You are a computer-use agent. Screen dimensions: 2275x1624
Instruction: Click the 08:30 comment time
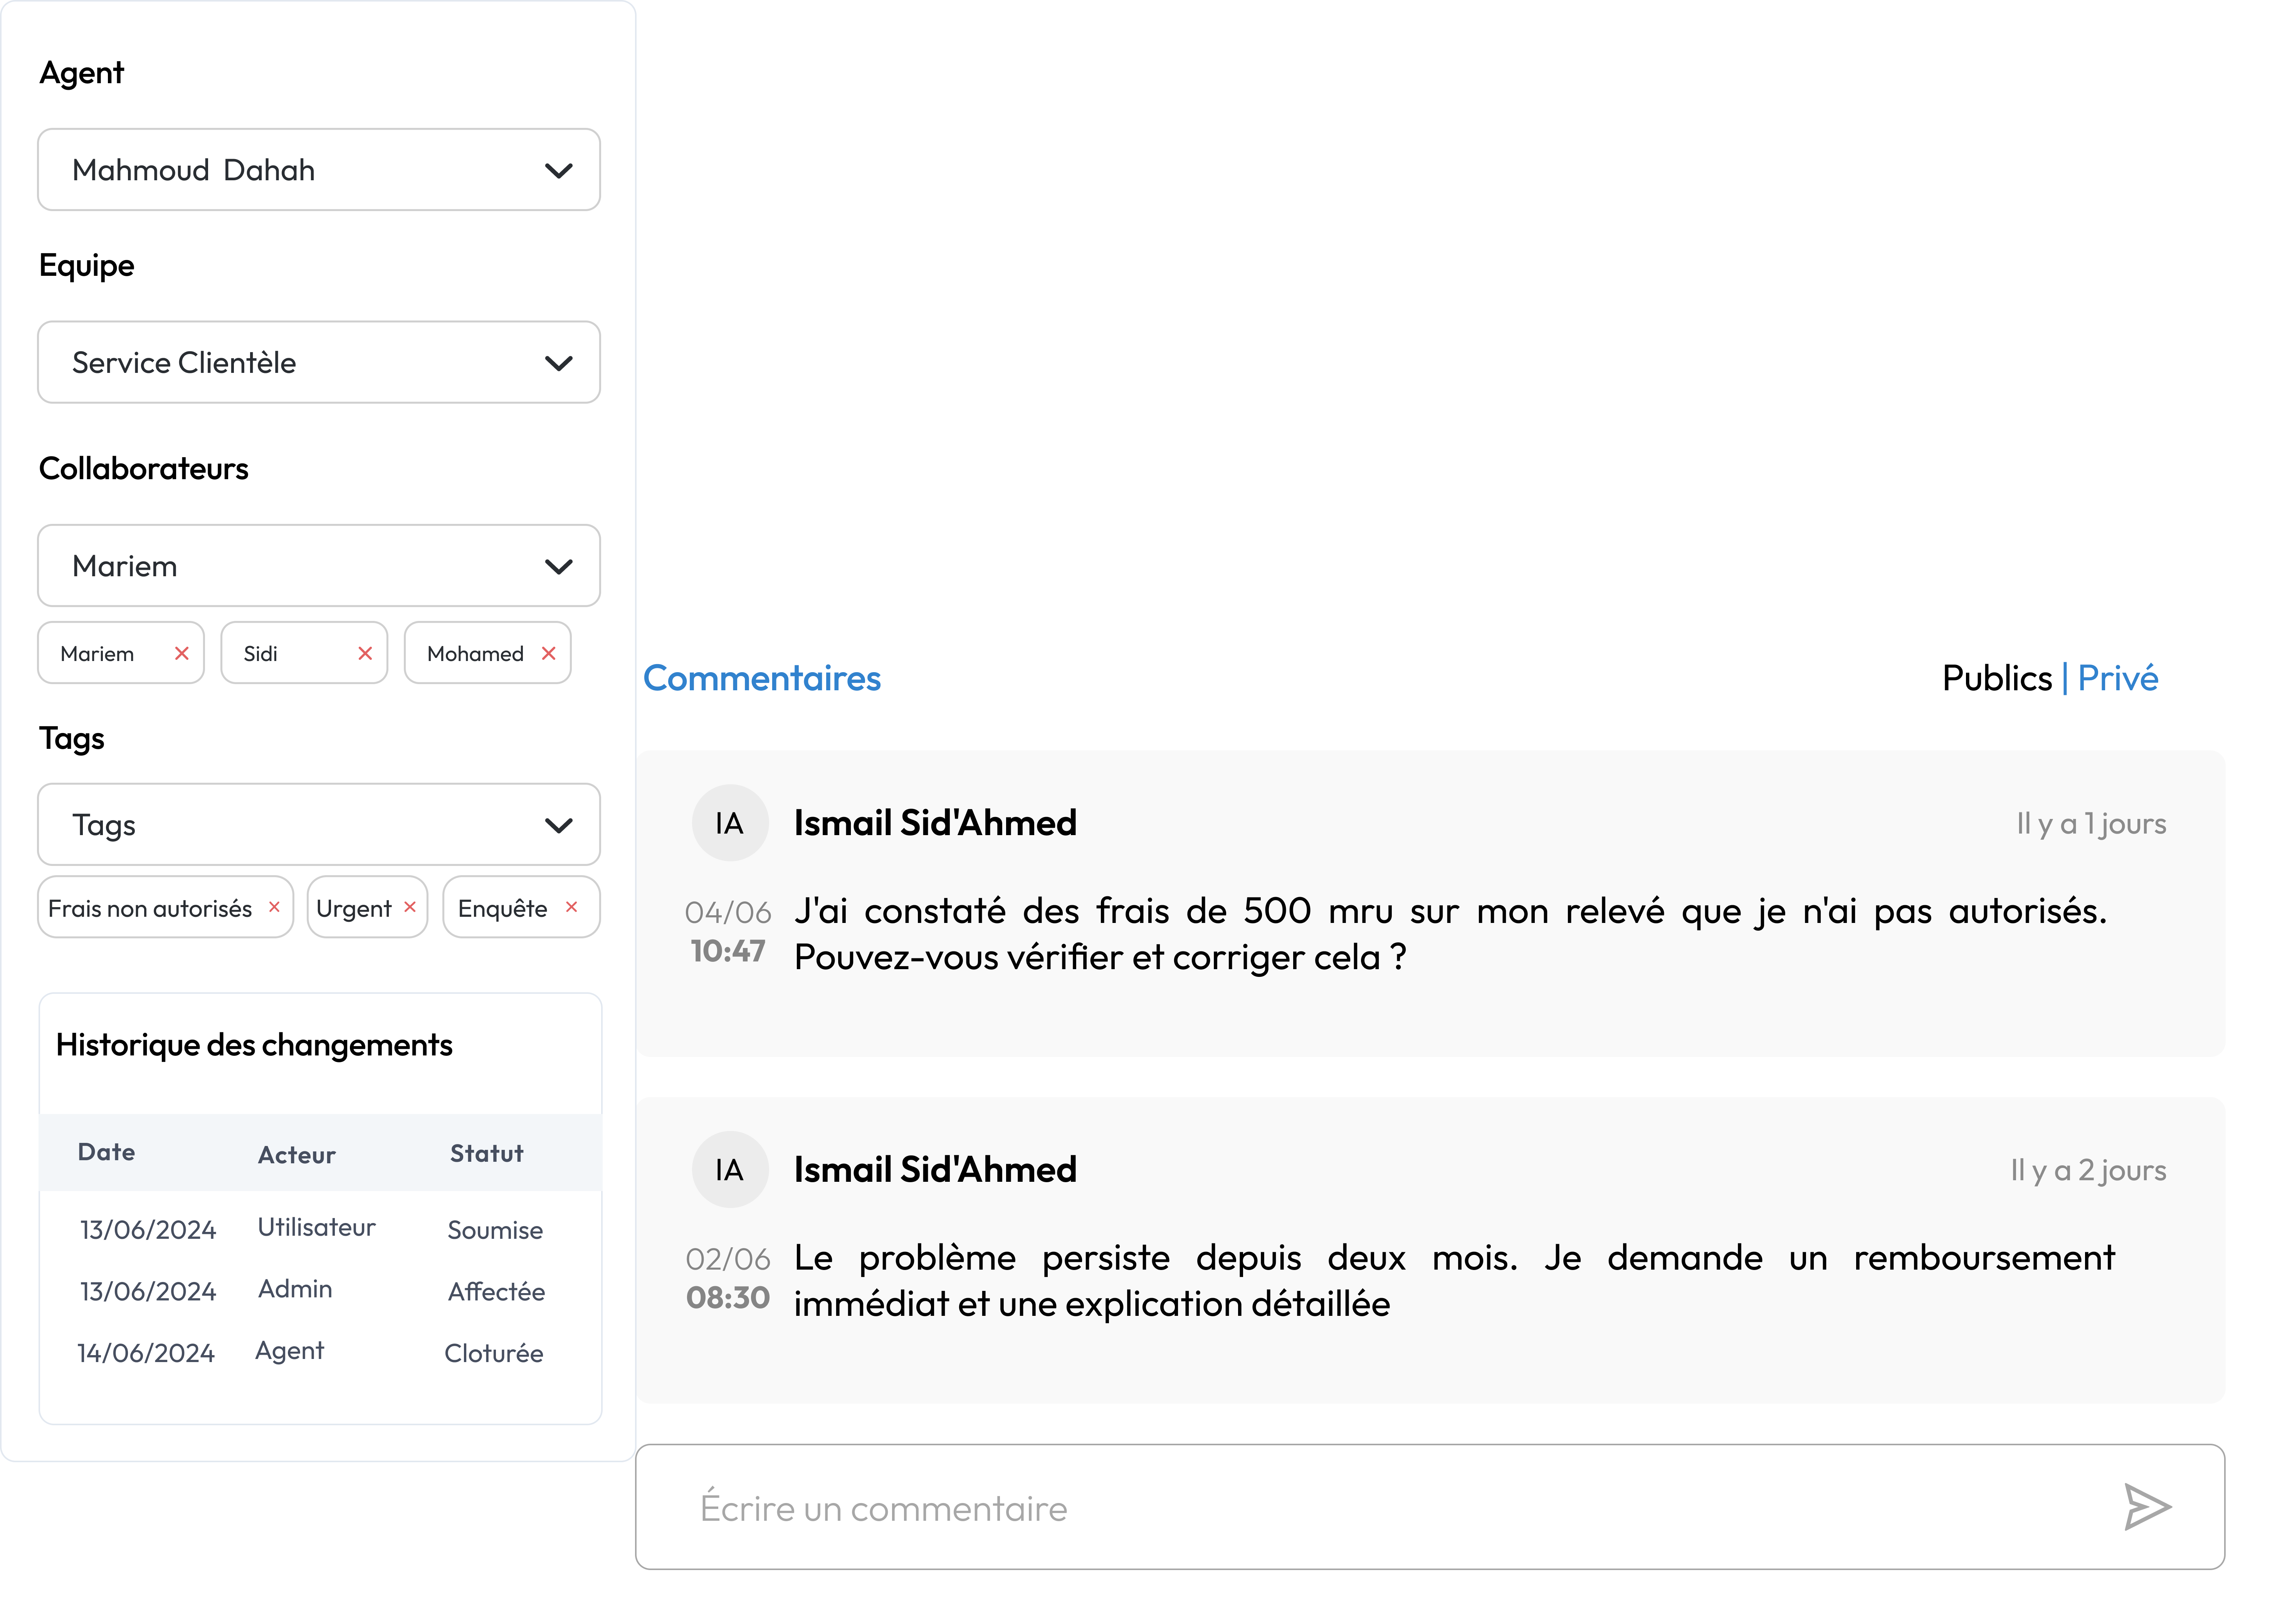coord(728,1298)
